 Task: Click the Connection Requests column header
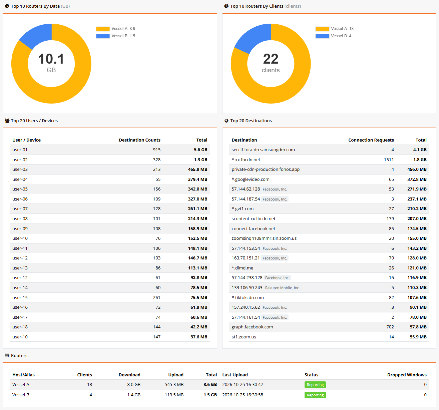pos(371,140)
